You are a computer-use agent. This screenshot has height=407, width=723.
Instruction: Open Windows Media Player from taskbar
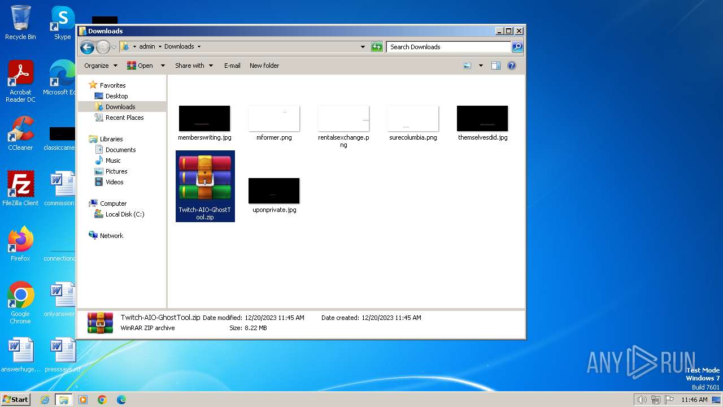[83, 400]
